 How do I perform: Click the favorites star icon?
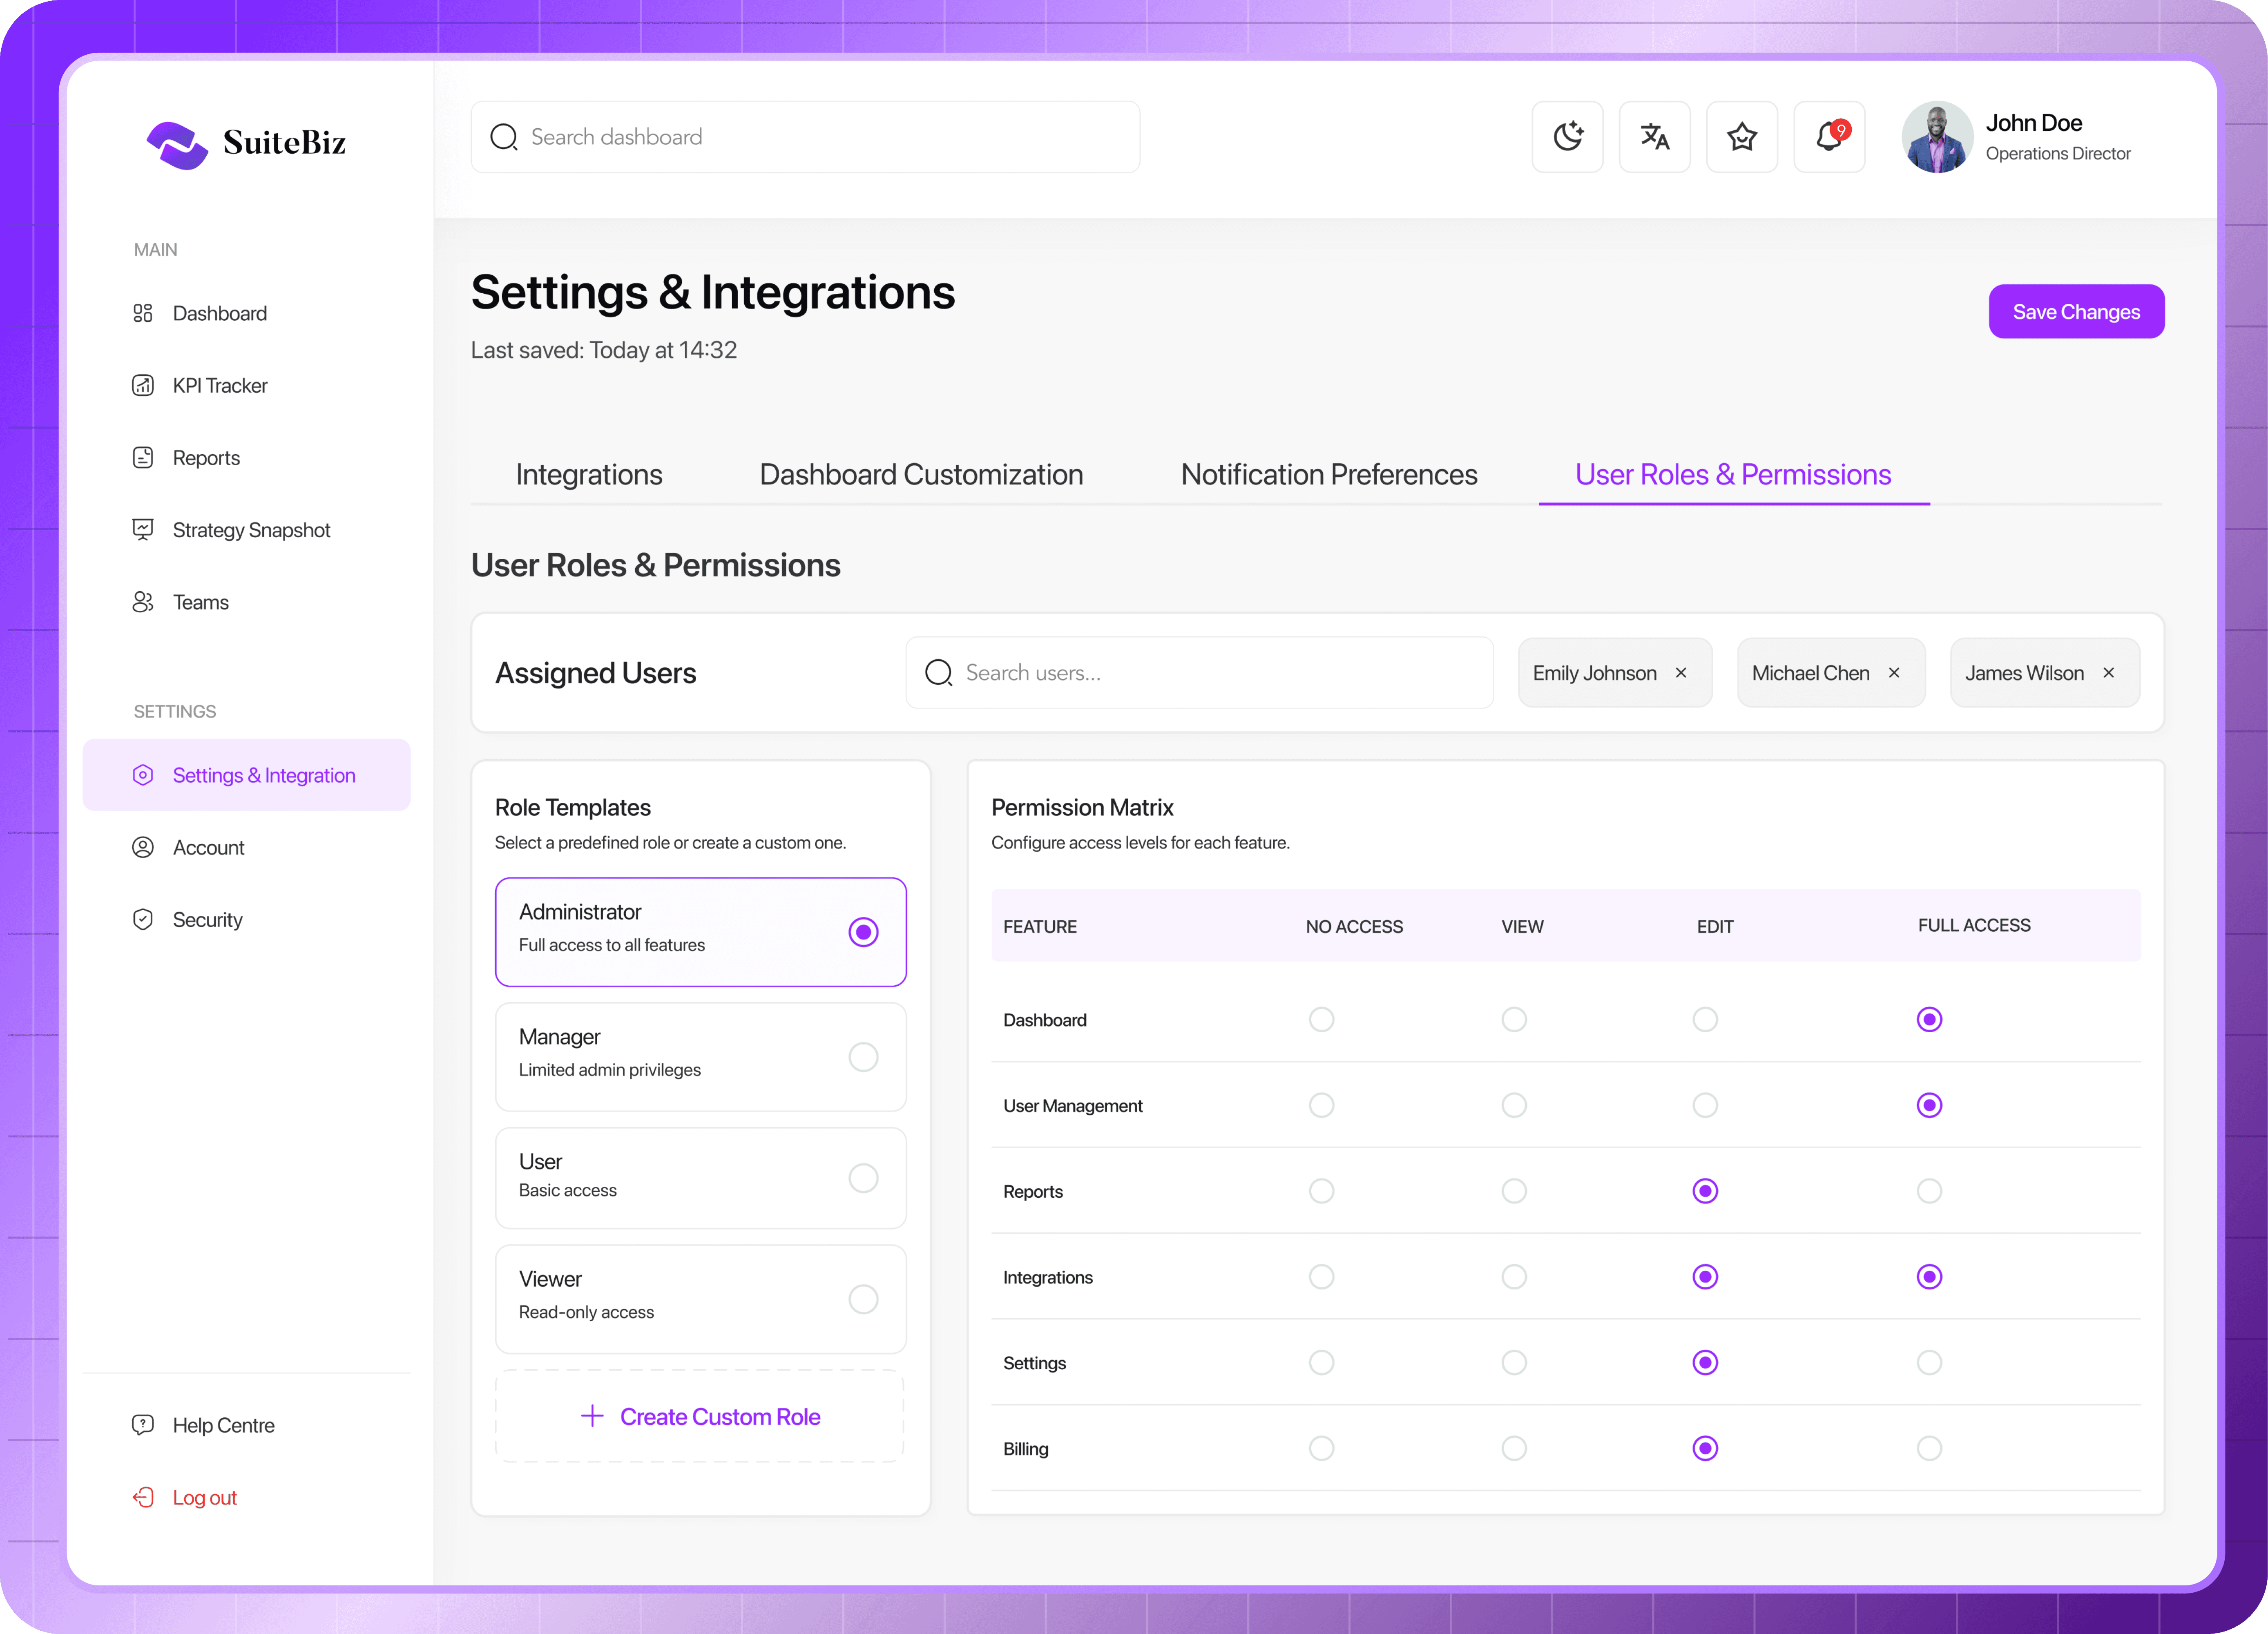point(1741,137)
